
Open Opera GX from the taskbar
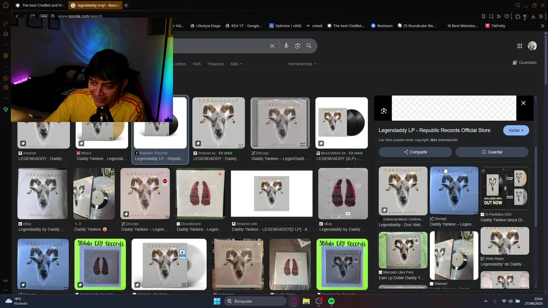pos(294,301)
